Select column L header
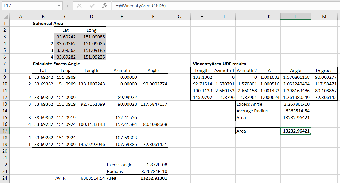The width and height of the screenshot is (340, 183). click(295, 16)
